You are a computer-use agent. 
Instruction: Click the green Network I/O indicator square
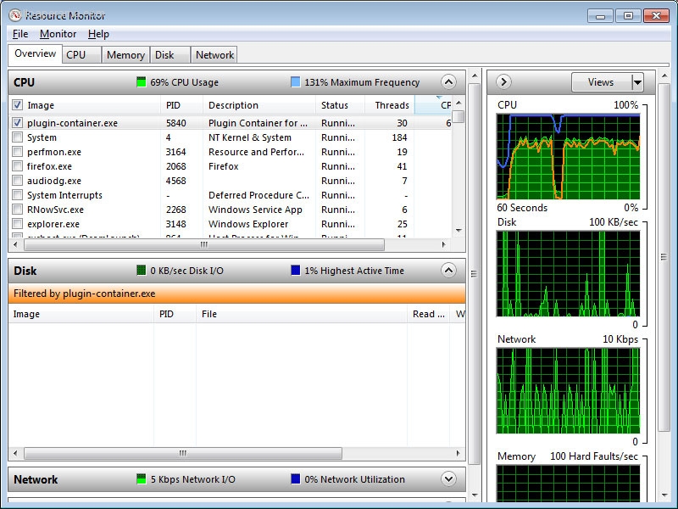tap(141, 479)
